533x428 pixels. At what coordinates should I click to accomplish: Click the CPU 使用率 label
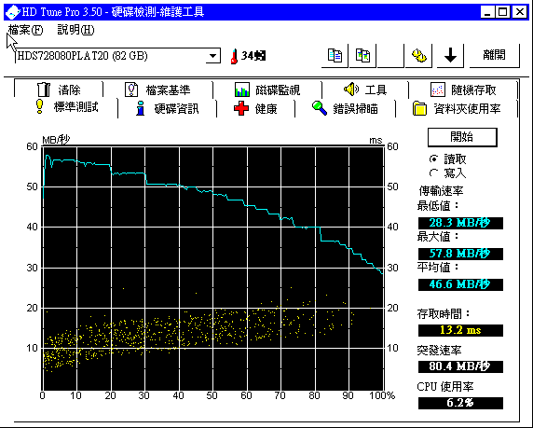[445, 386]
